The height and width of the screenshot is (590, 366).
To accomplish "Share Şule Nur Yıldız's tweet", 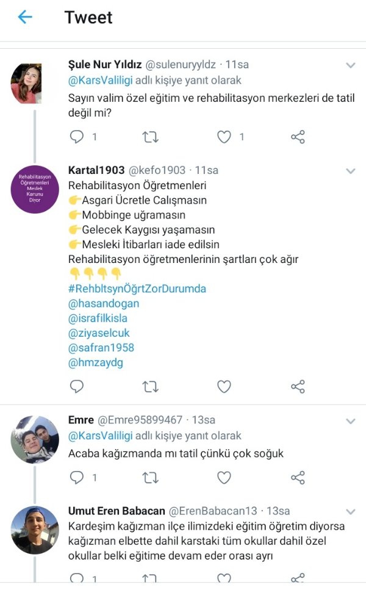I will [298, 137].
